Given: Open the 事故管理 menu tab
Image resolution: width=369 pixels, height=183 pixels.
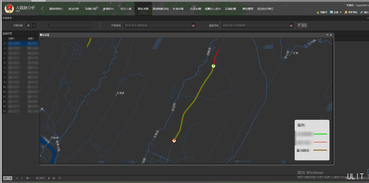Looking at the screenshot, I should 248,9.
